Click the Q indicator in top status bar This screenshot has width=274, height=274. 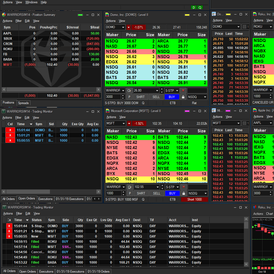point(200,7)
